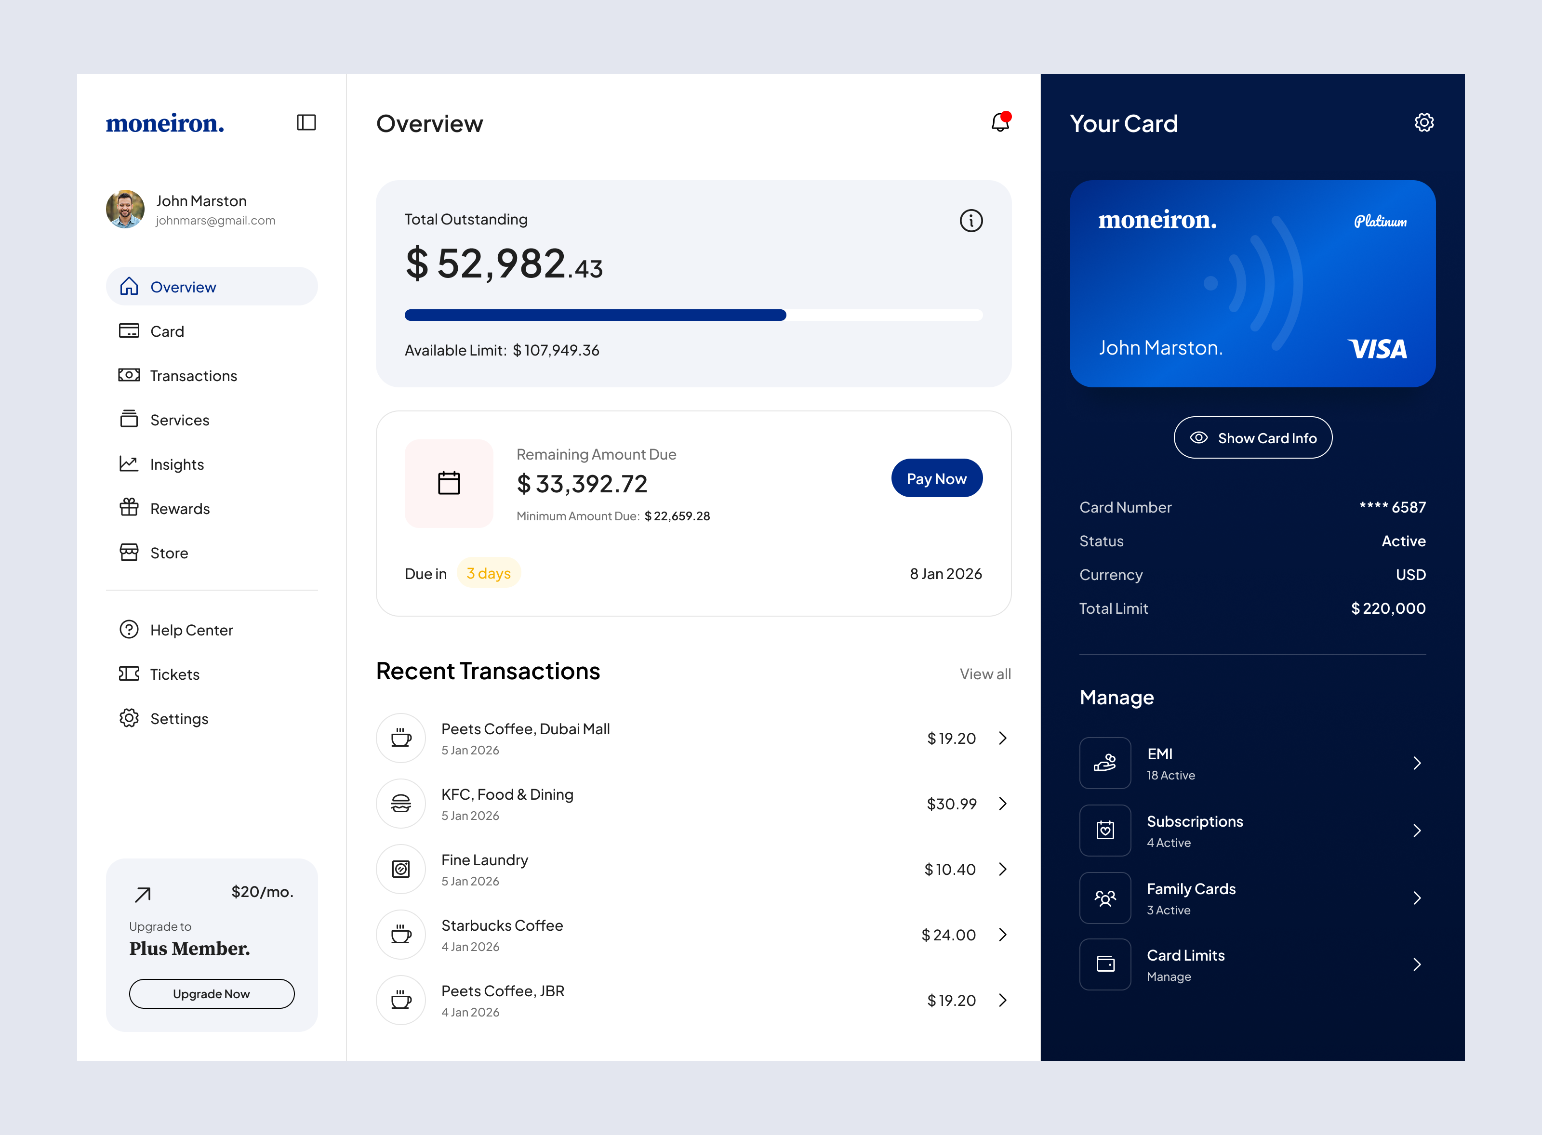
Task: View all recent transactions
Action: tap(984, 674)
